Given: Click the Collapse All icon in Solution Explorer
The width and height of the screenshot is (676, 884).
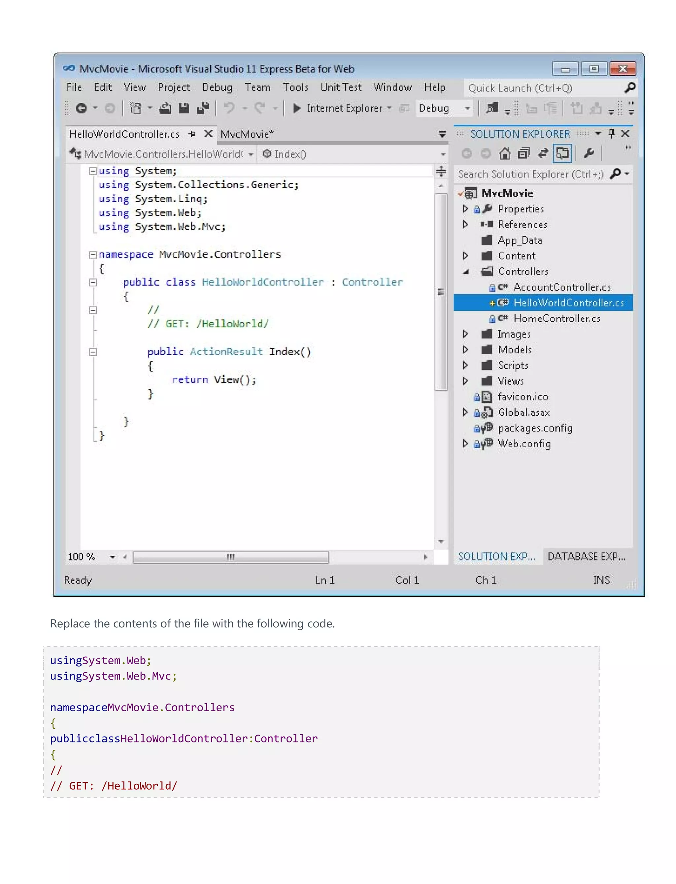Looking at the screenshot, I should 524,153.
